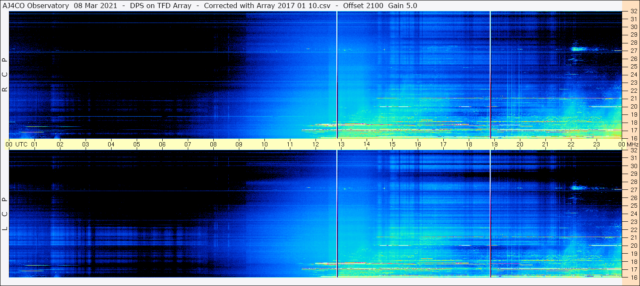This screenshot has height=286, width=640.
Task: Click the 10 hour tick on time axis
Action: coord(264,144)
